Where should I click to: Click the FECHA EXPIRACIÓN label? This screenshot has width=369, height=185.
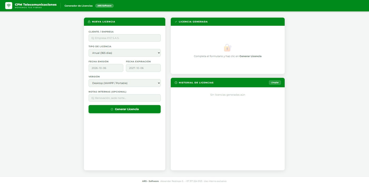(138, 62)
